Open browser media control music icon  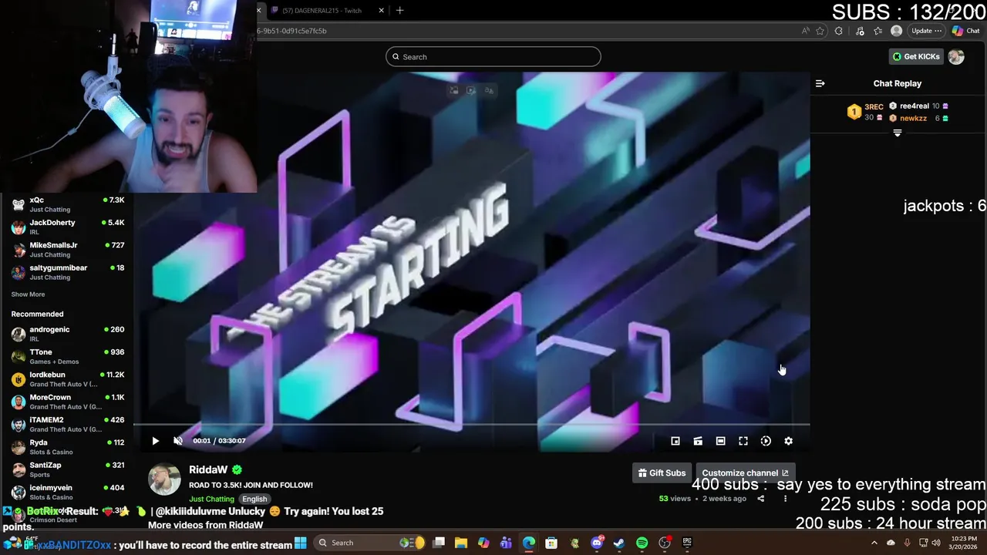click(860, 31)
